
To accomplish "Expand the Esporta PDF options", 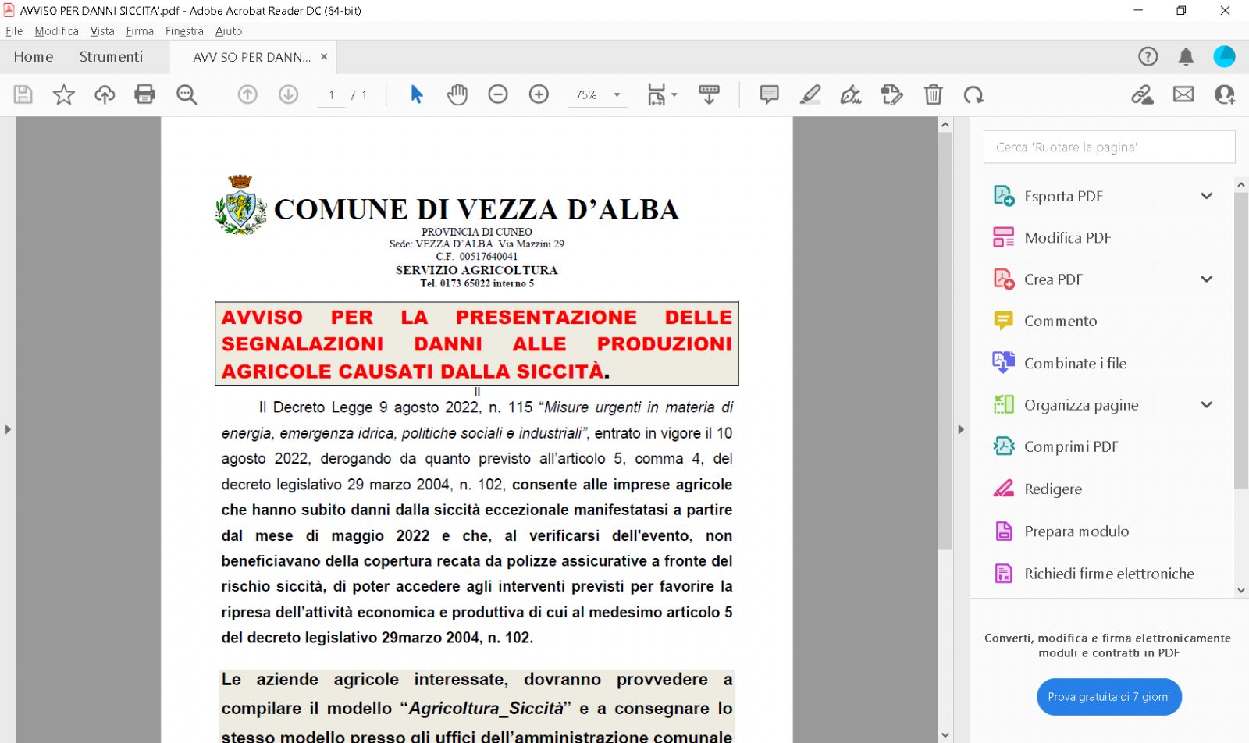I will (x=1206, y=196).
